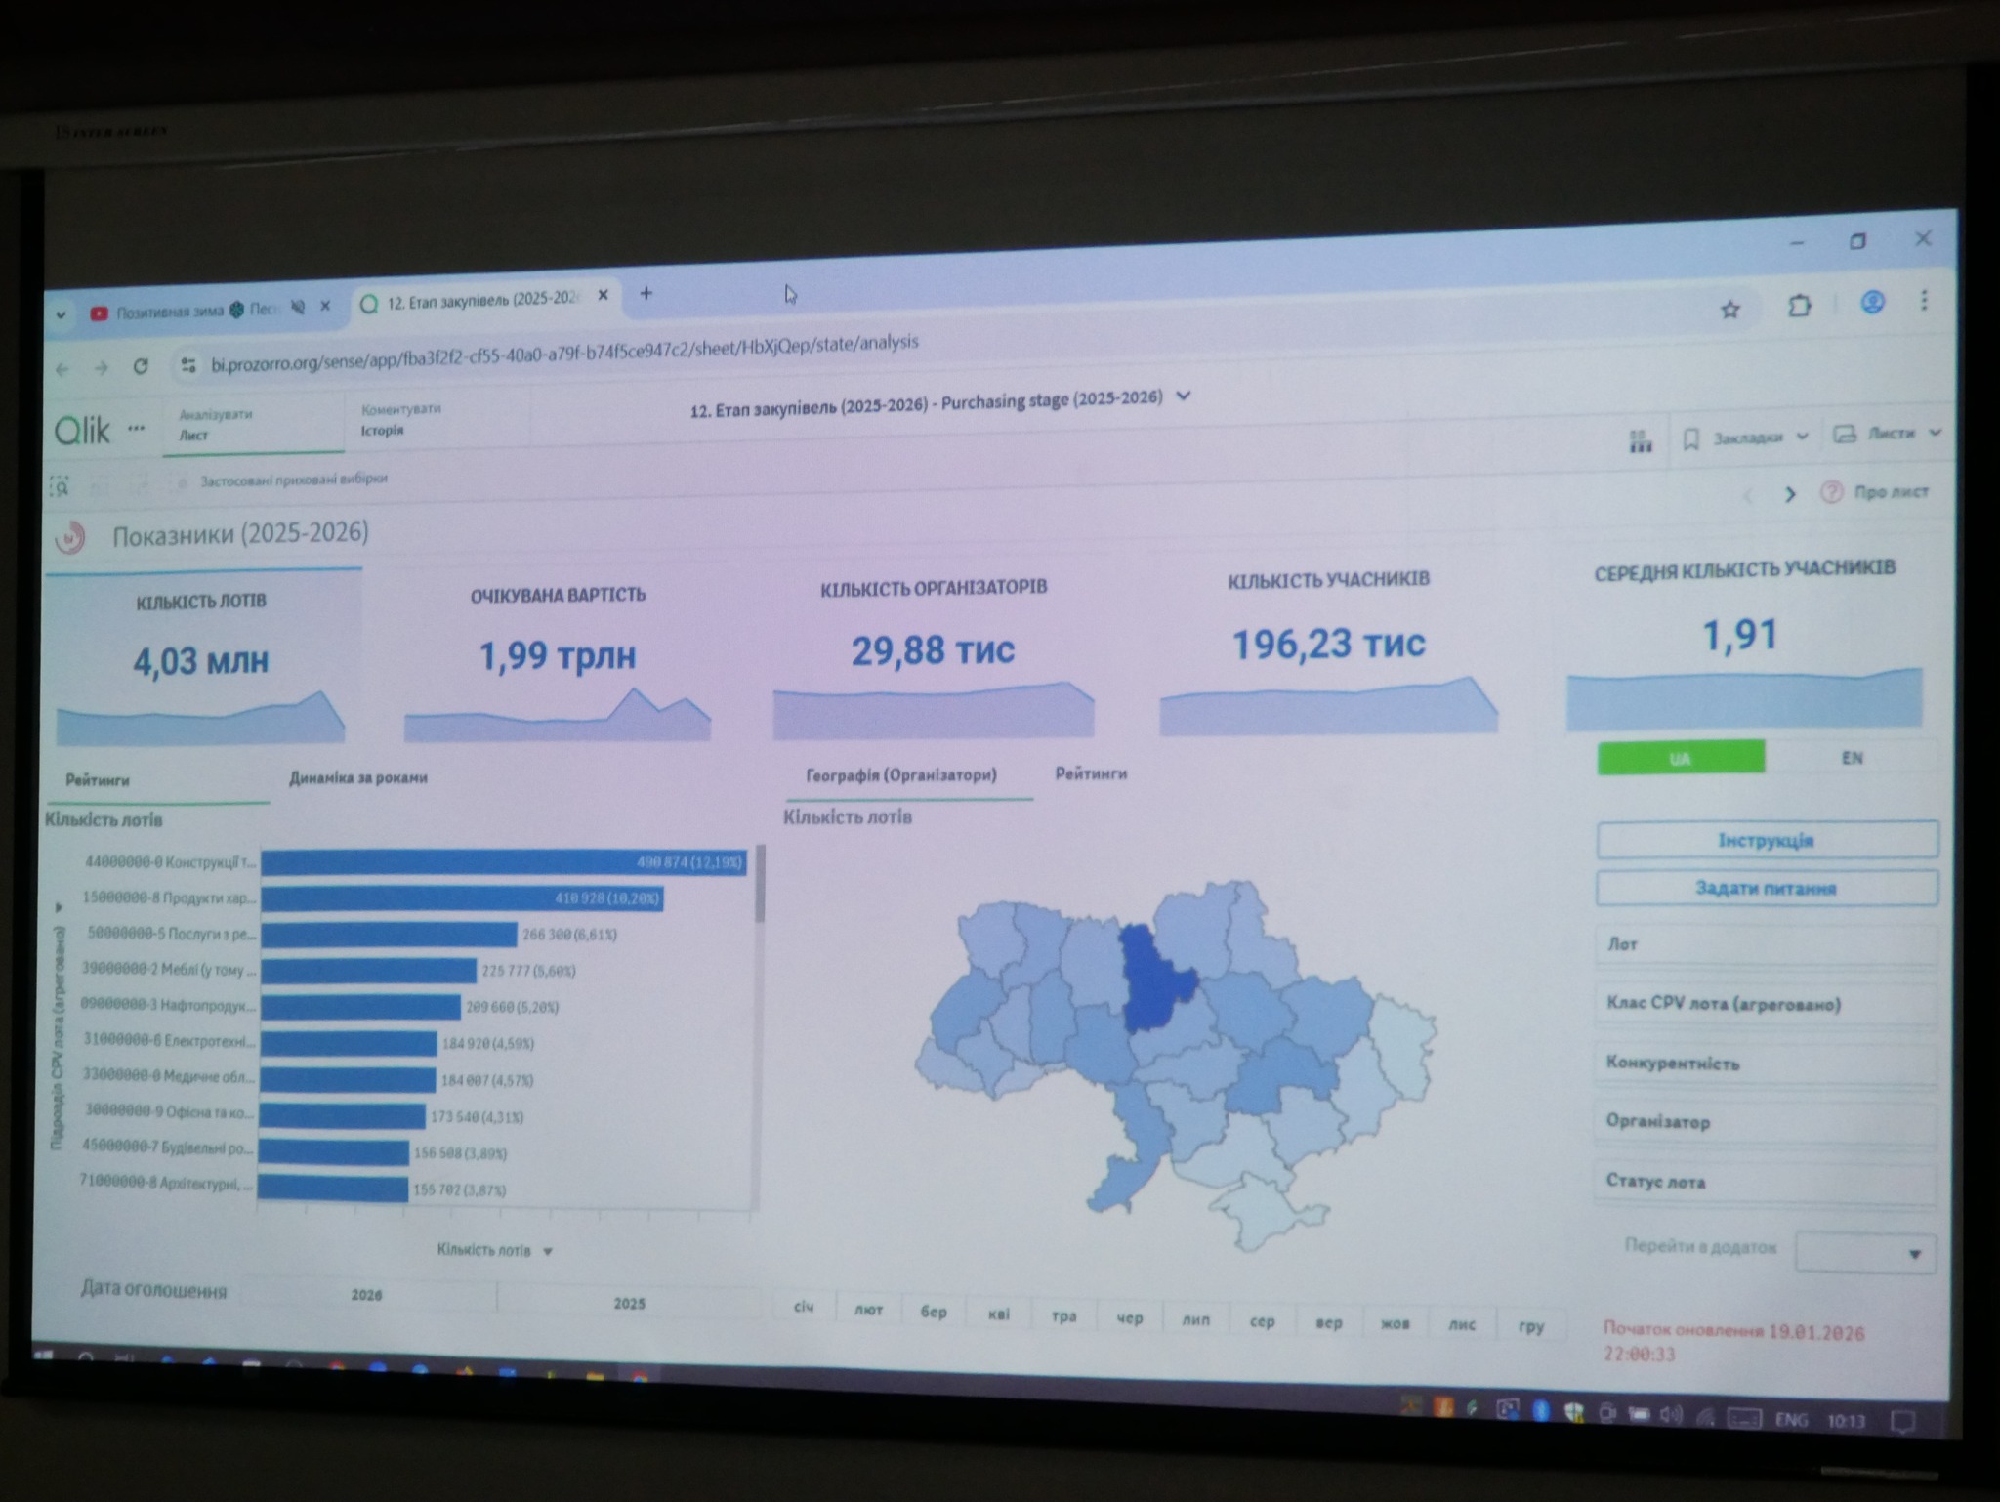This screenshot has height=1502, width=2000.
Task: Click the Задати питання button
Action: point(1766,889)
